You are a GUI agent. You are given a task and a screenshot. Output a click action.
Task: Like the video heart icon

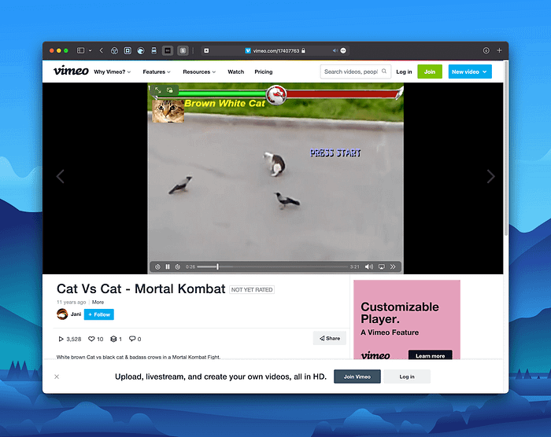click(91, 339)
